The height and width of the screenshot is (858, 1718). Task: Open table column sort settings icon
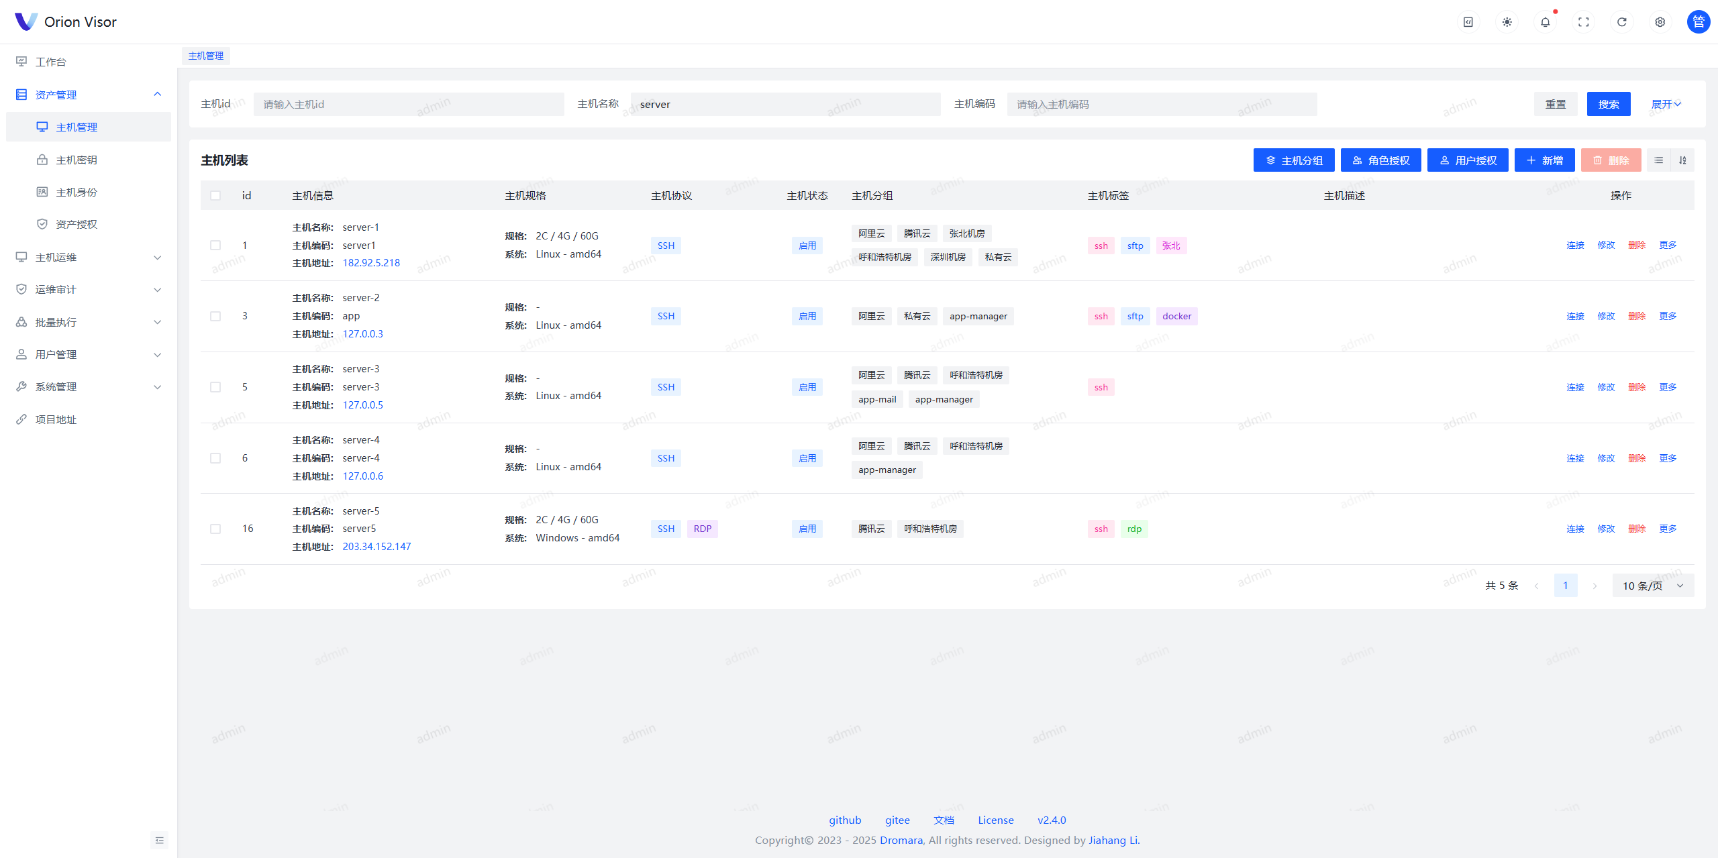point(1682,160)
